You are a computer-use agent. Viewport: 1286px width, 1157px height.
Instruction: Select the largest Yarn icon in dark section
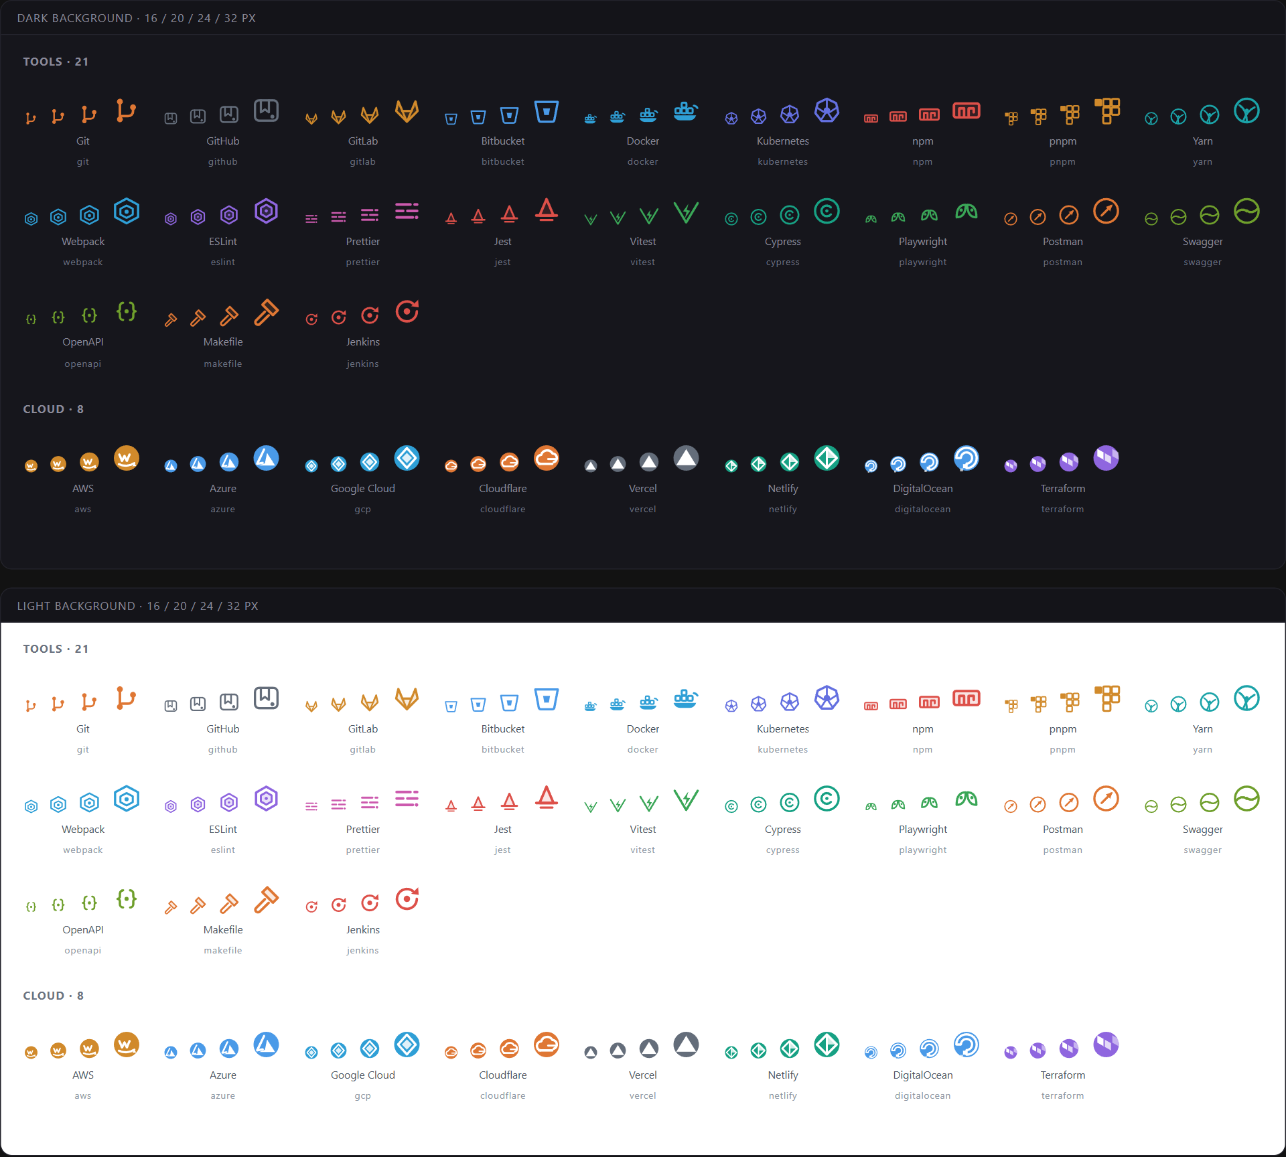1246,110
